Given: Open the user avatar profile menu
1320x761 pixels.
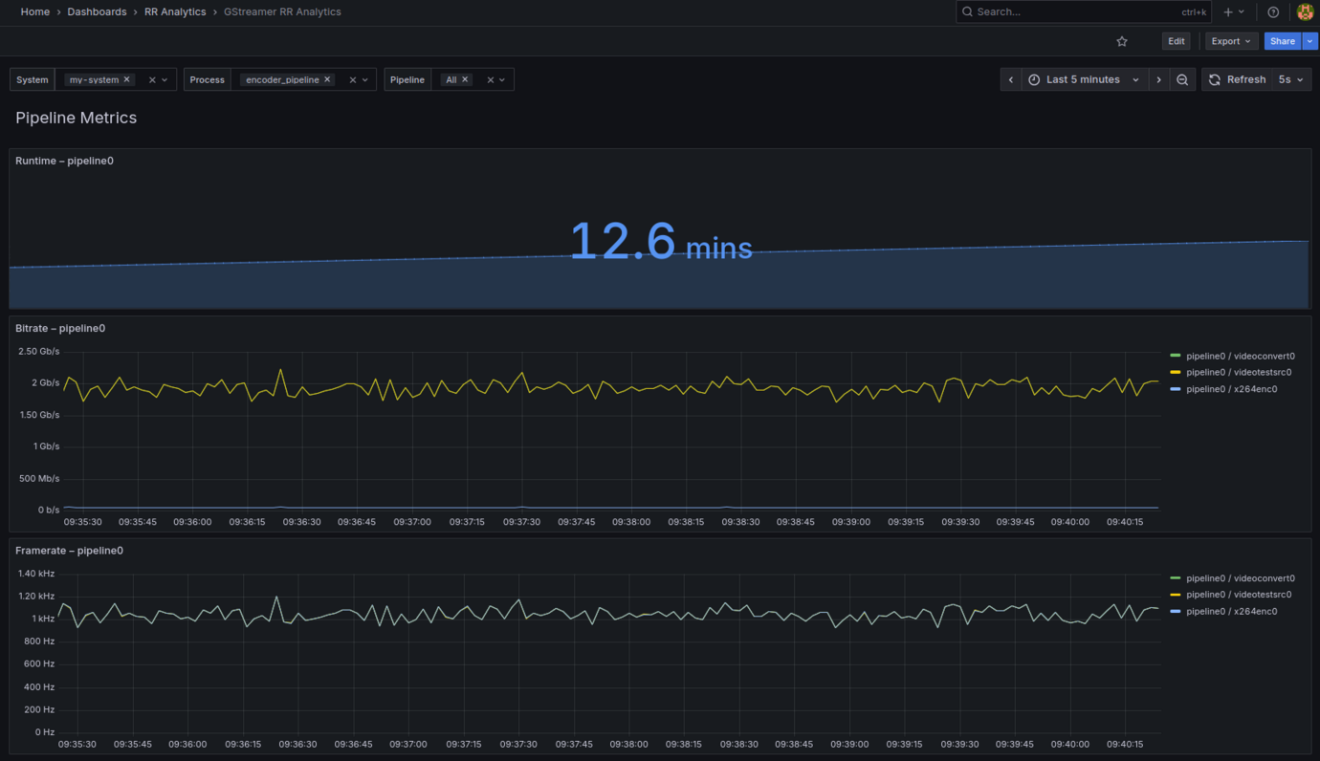Looking at the screenshot, I should pyautogui.click(x=1305, y=11).
